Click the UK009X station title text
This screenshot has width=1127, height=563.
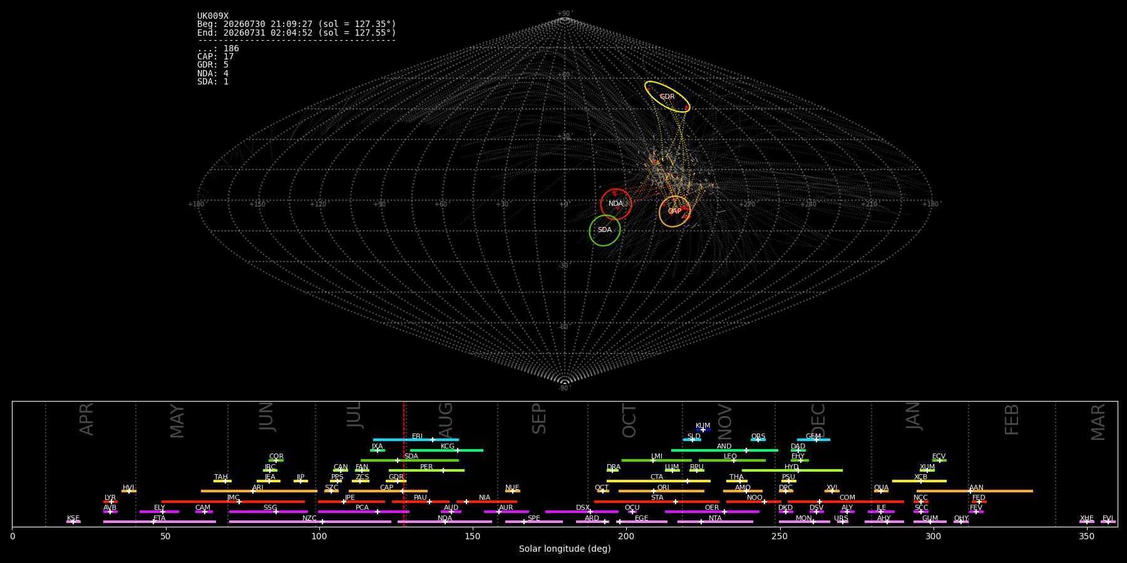tap(213, 16)
